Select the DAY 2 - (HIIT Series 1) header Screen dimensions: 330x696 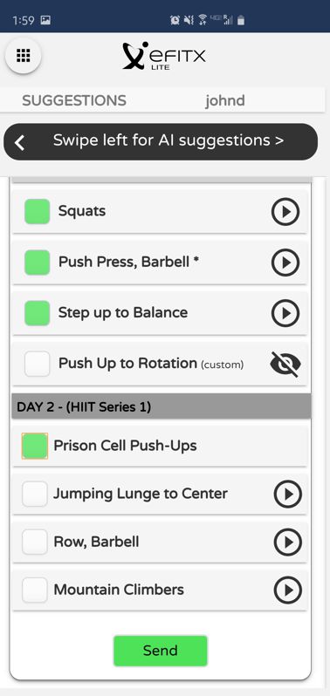[162, 406]
